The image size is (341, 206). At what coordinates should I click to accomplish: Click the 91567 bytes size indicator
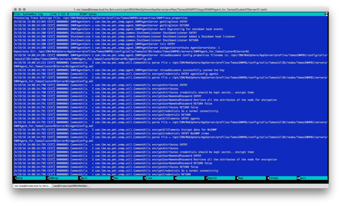[88, 14]
